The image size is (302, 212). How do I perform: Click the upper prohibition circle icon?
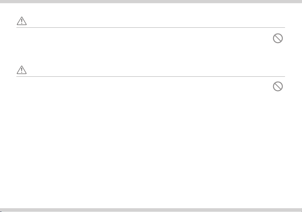[278, 38]
